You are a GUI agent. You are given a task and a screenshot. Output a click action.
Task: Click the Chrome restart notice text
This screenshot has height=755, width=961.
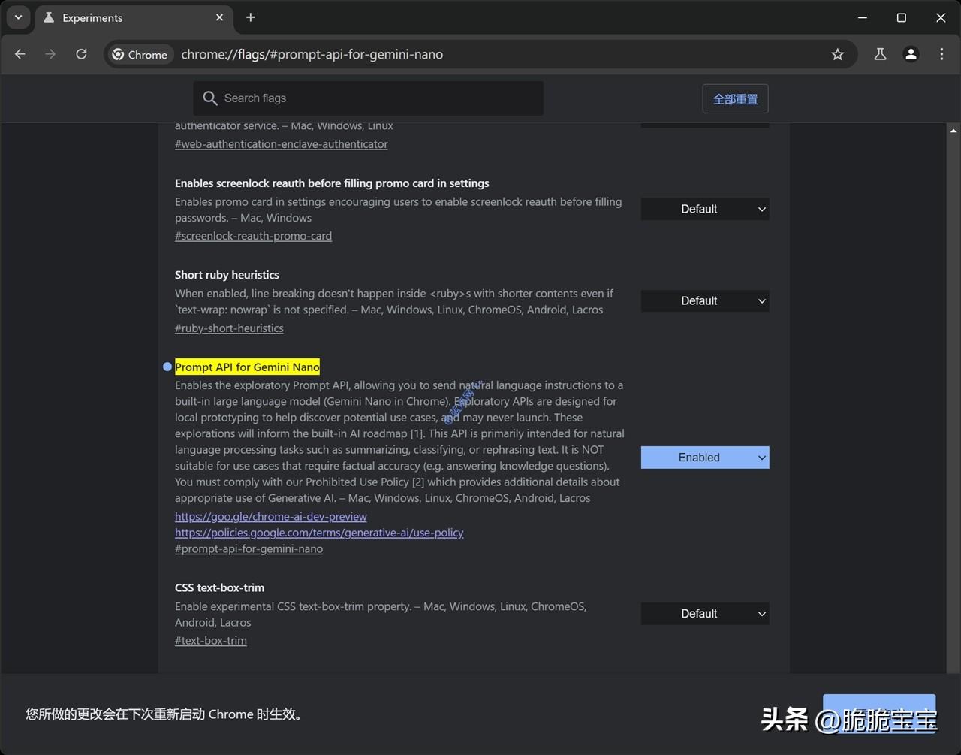pyautogui.click(x=166, y=714)
